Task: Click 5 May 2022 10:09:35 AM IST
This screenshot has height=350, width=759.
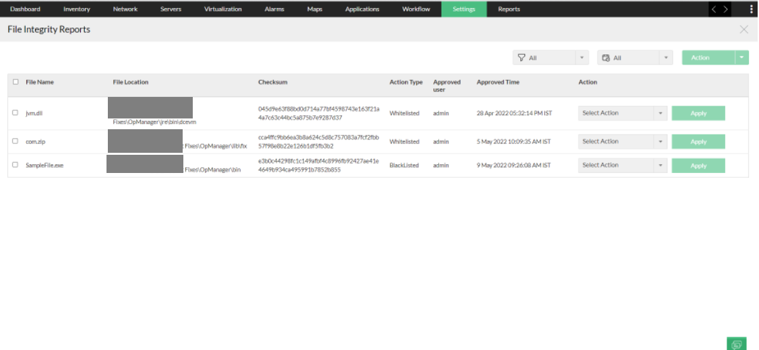Action: pos(514,141)
